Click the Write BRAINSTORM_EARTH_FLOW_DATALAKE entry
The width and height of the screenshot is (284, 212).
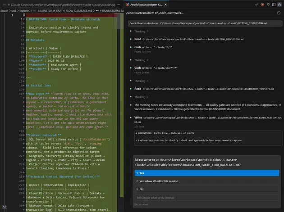(x=208, y=120)
